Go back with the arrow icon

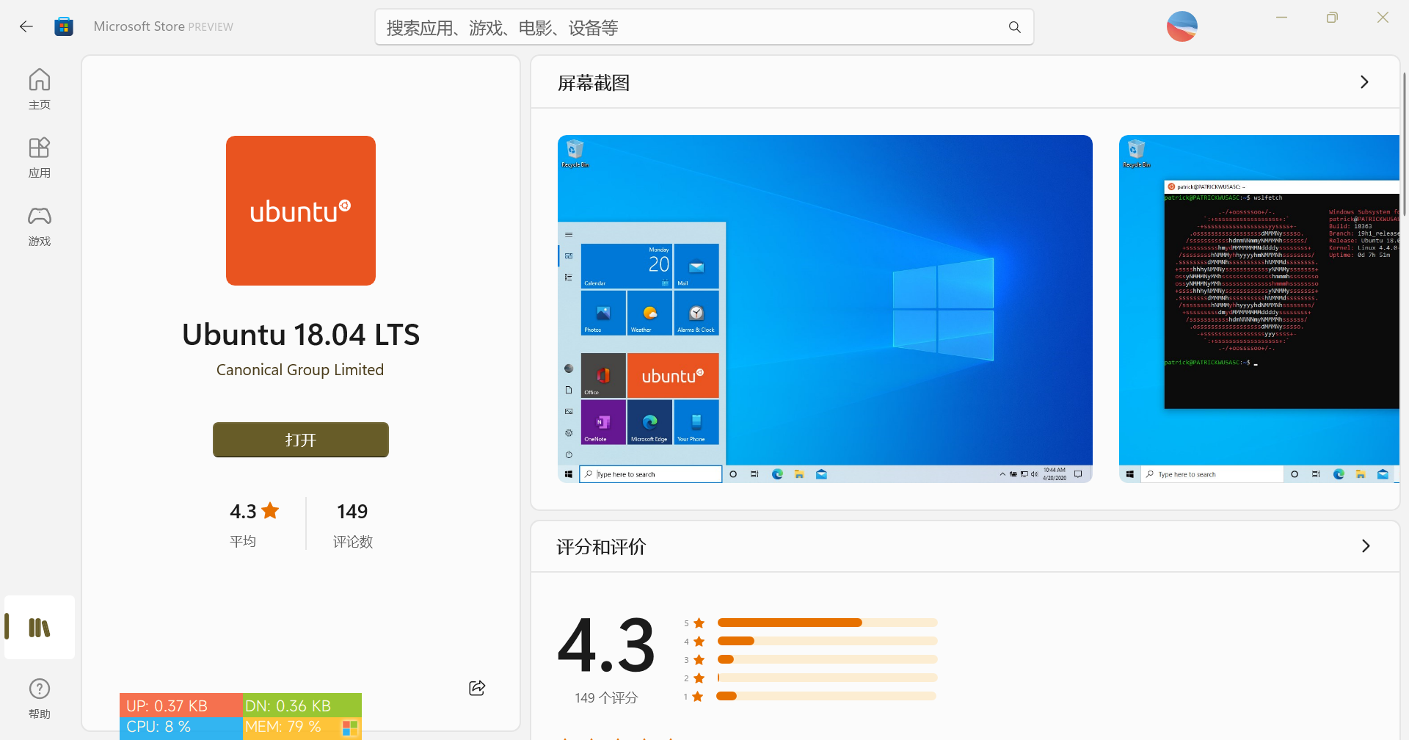pos(26,26)
